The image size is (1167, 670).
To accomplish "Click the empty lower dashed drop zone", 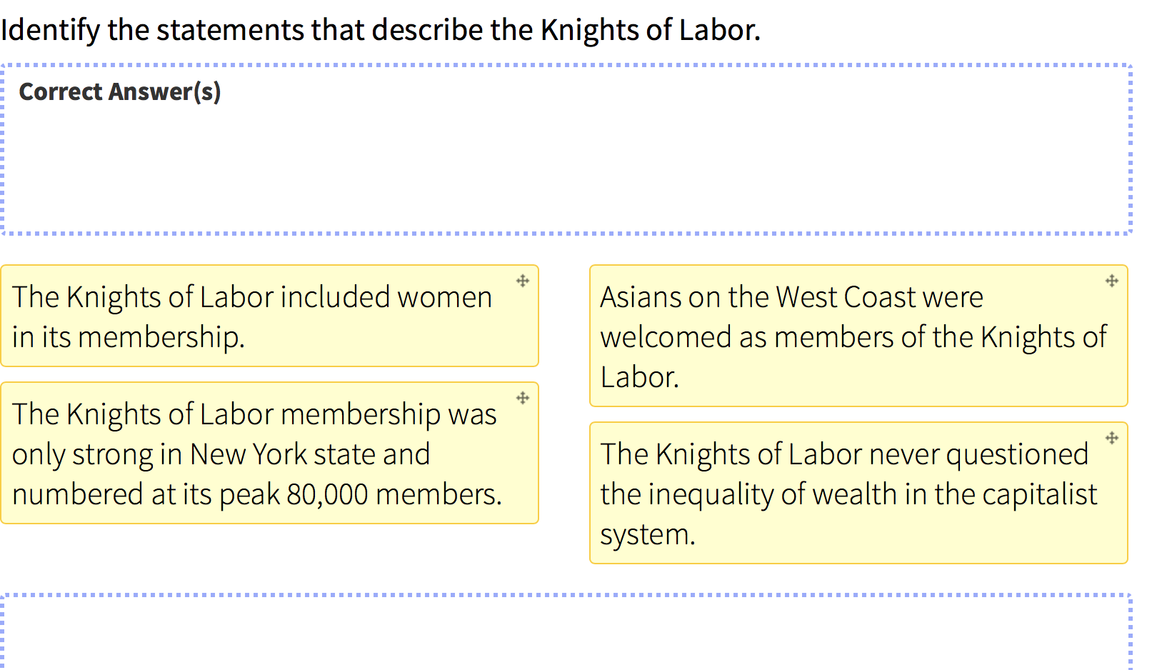I will pos(566,631).
